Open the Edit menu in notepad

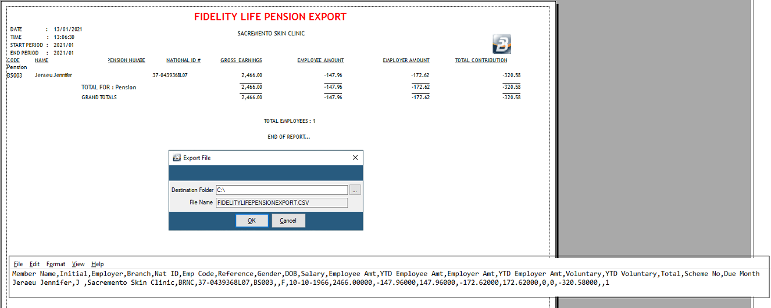point(35,264)
